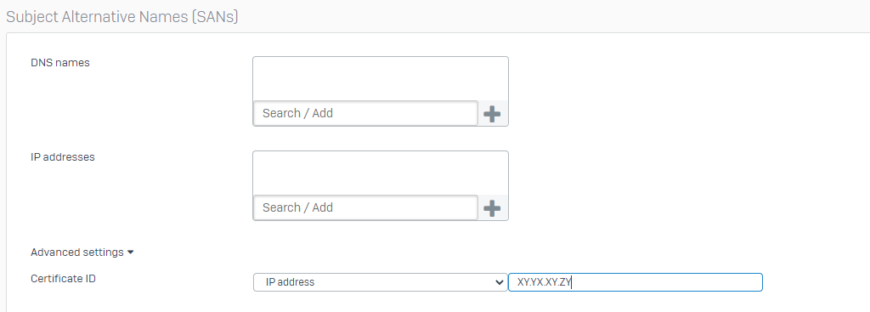Click the chevron on the IP address dropdown

coord(498,282)
